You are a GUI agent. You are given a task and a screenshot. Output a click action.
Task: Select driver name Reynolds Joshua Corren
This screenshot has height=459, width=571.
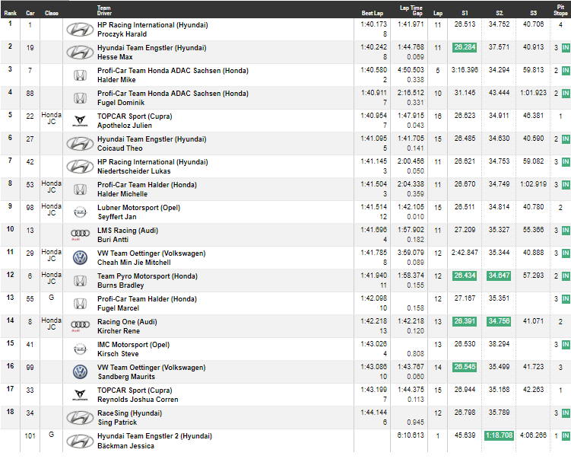click(x=138, y=400)
